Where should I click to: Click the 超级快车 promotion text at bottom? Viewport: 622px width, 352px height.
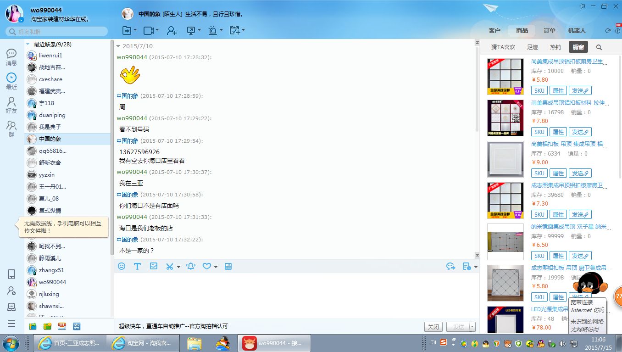tap(173, 326)
